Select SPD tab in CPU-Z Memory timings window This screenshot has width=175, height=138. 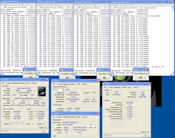[x=130, y=87]
